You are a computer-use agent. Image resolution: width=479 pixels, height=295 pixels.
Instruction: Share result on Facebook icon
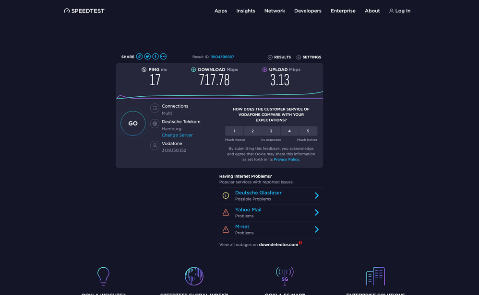156,57
